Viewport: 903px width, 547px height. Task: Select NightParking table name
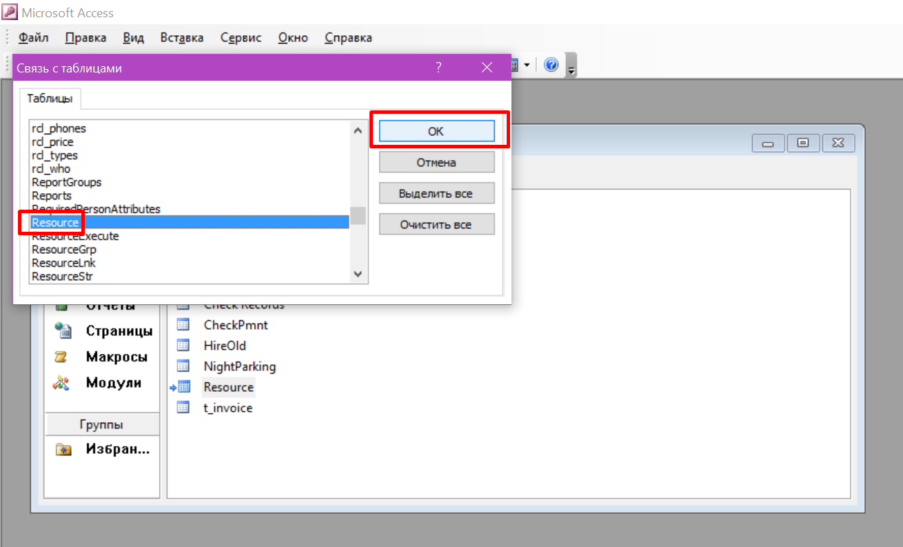(x=240, y=366)
